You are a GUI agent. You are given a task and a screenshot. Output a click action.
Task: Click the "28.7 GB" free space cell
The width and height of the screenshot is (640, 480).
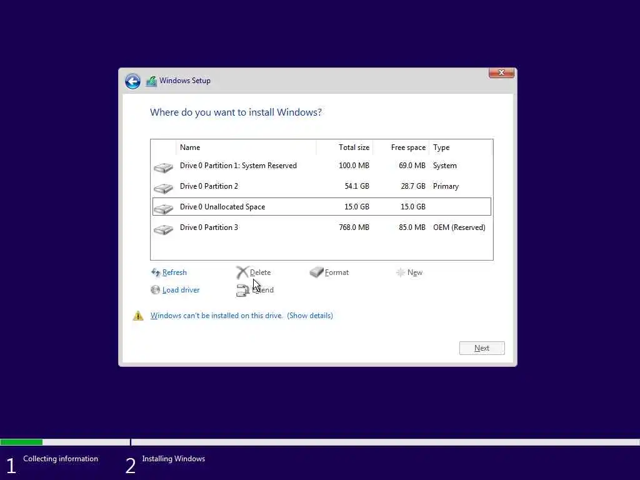pyautogui.click(x=413, y=186)
